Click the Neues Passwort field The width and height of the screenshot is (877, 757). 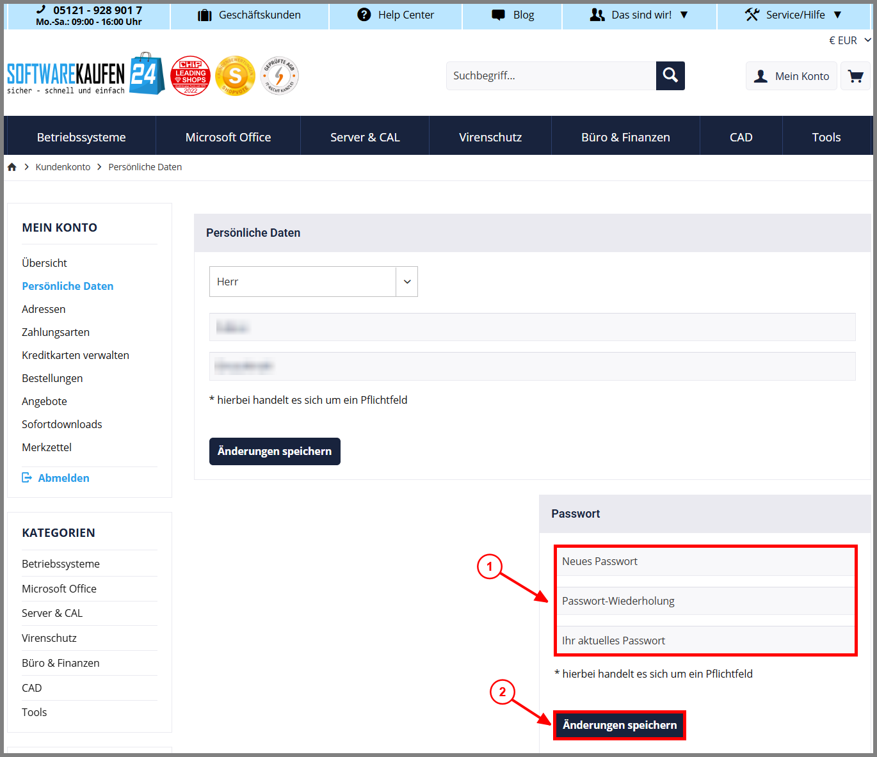point(705,561)
